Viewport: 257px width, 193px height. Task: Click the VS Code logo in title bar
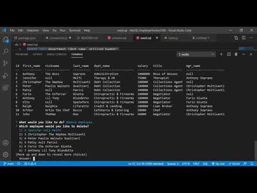point(4,30)
